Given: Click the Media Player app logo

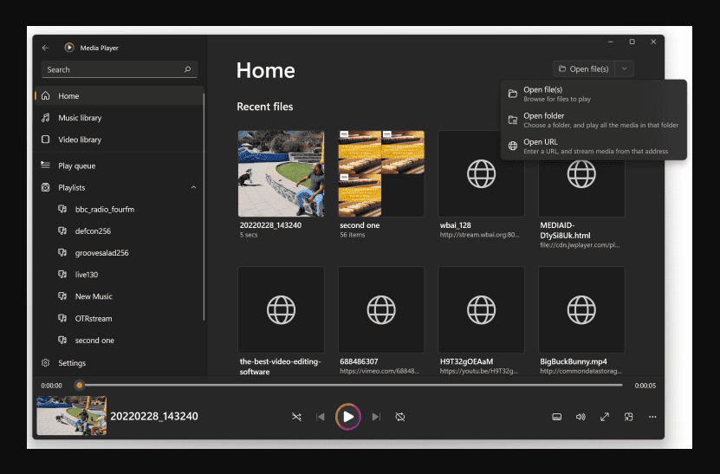Looking at the screenshot, I should click(x=69, y=48).
